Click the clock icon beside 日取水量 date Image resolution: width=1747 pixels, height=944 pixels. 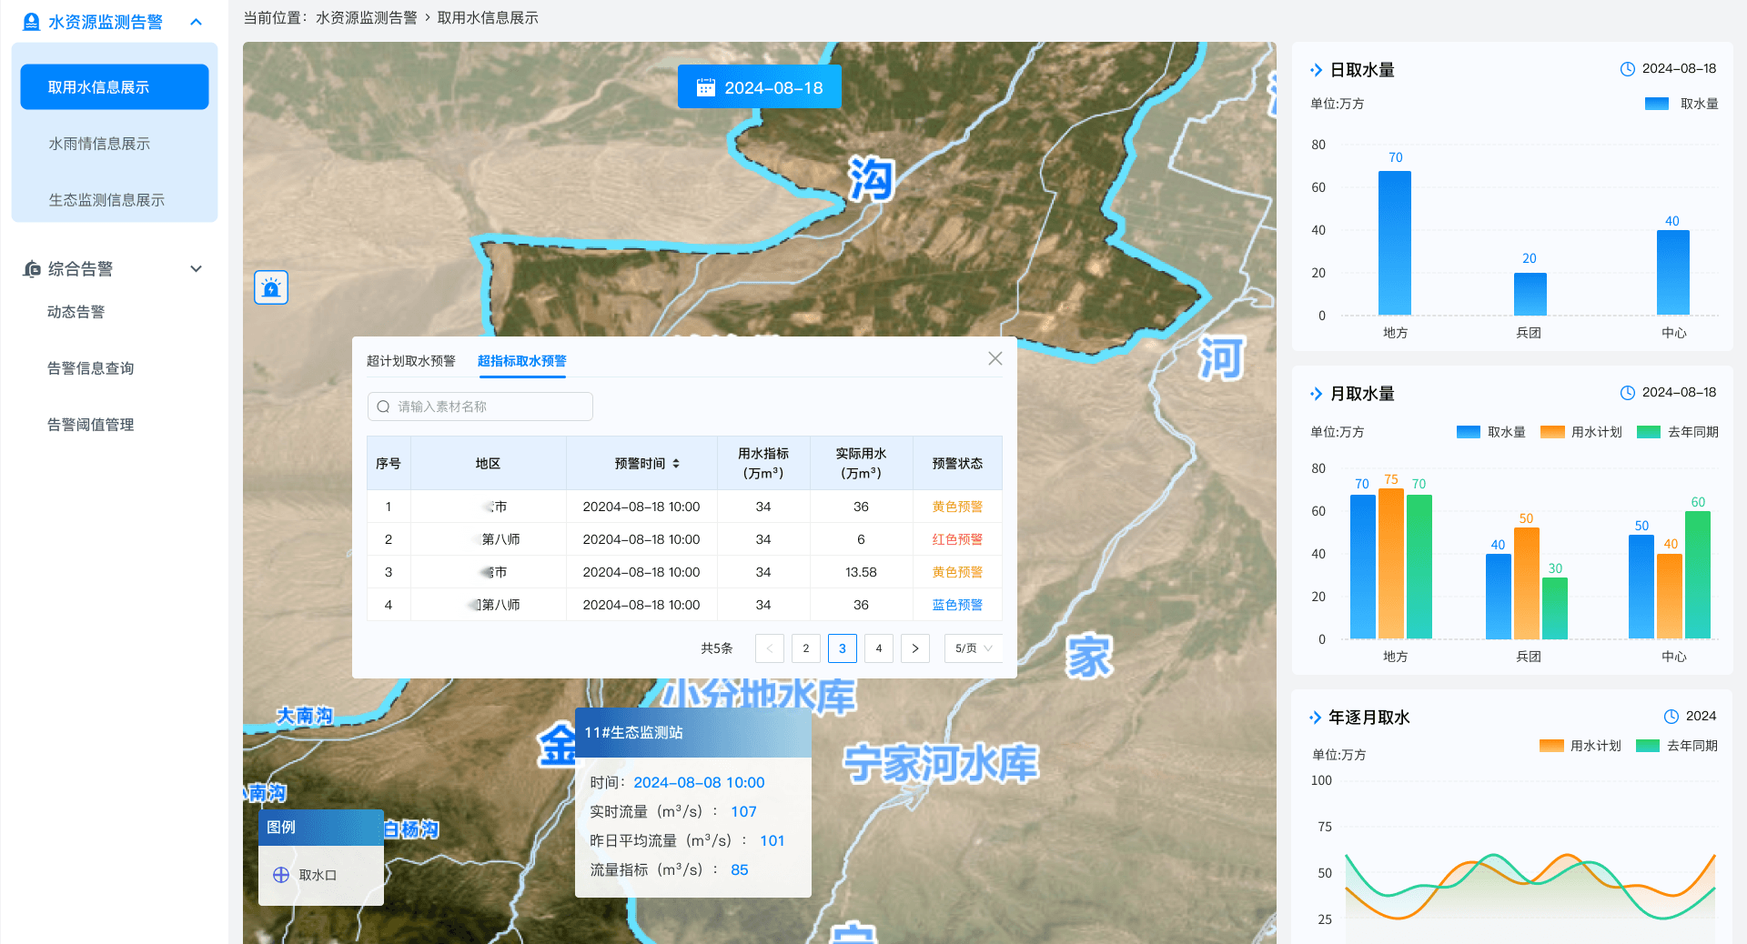pyautogui.click(x=1628, y=69)
